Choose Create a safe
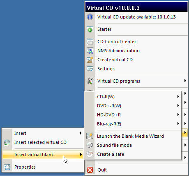189x176 pixels. point(133,154)
